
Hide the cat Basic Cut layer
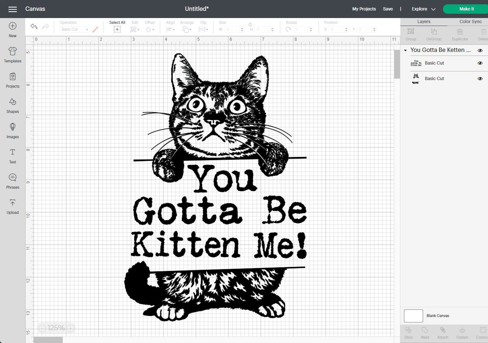pos(480,78)
